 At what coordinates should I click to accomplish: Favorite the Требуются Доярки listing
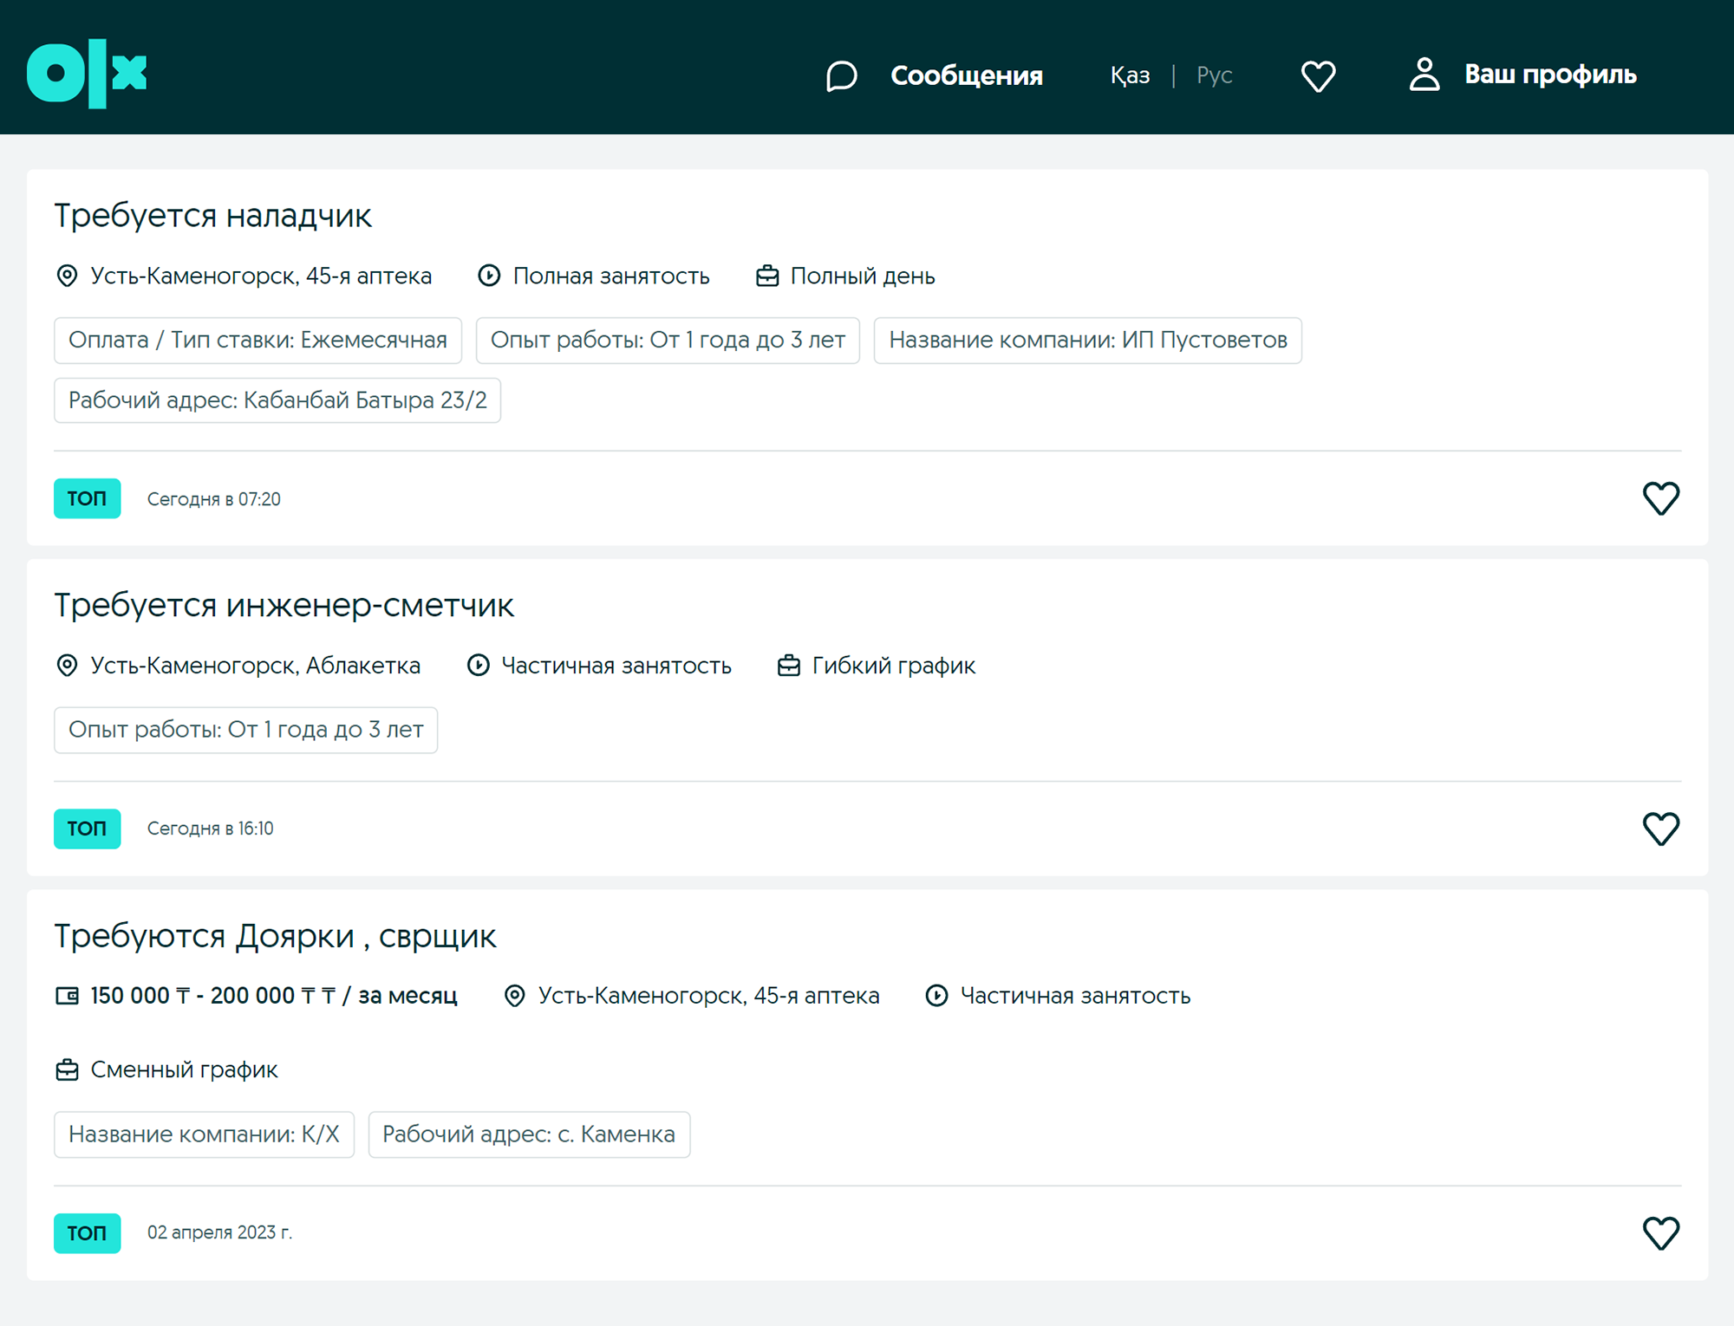[x=1661, y=1233]
